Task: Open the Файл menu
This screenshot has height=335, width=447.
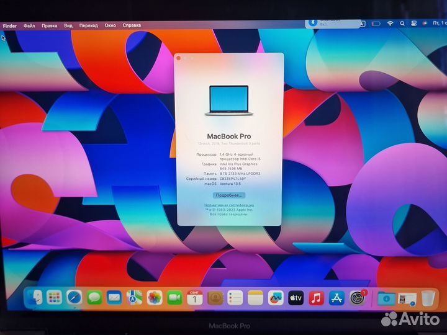Action: pos(29,26)
